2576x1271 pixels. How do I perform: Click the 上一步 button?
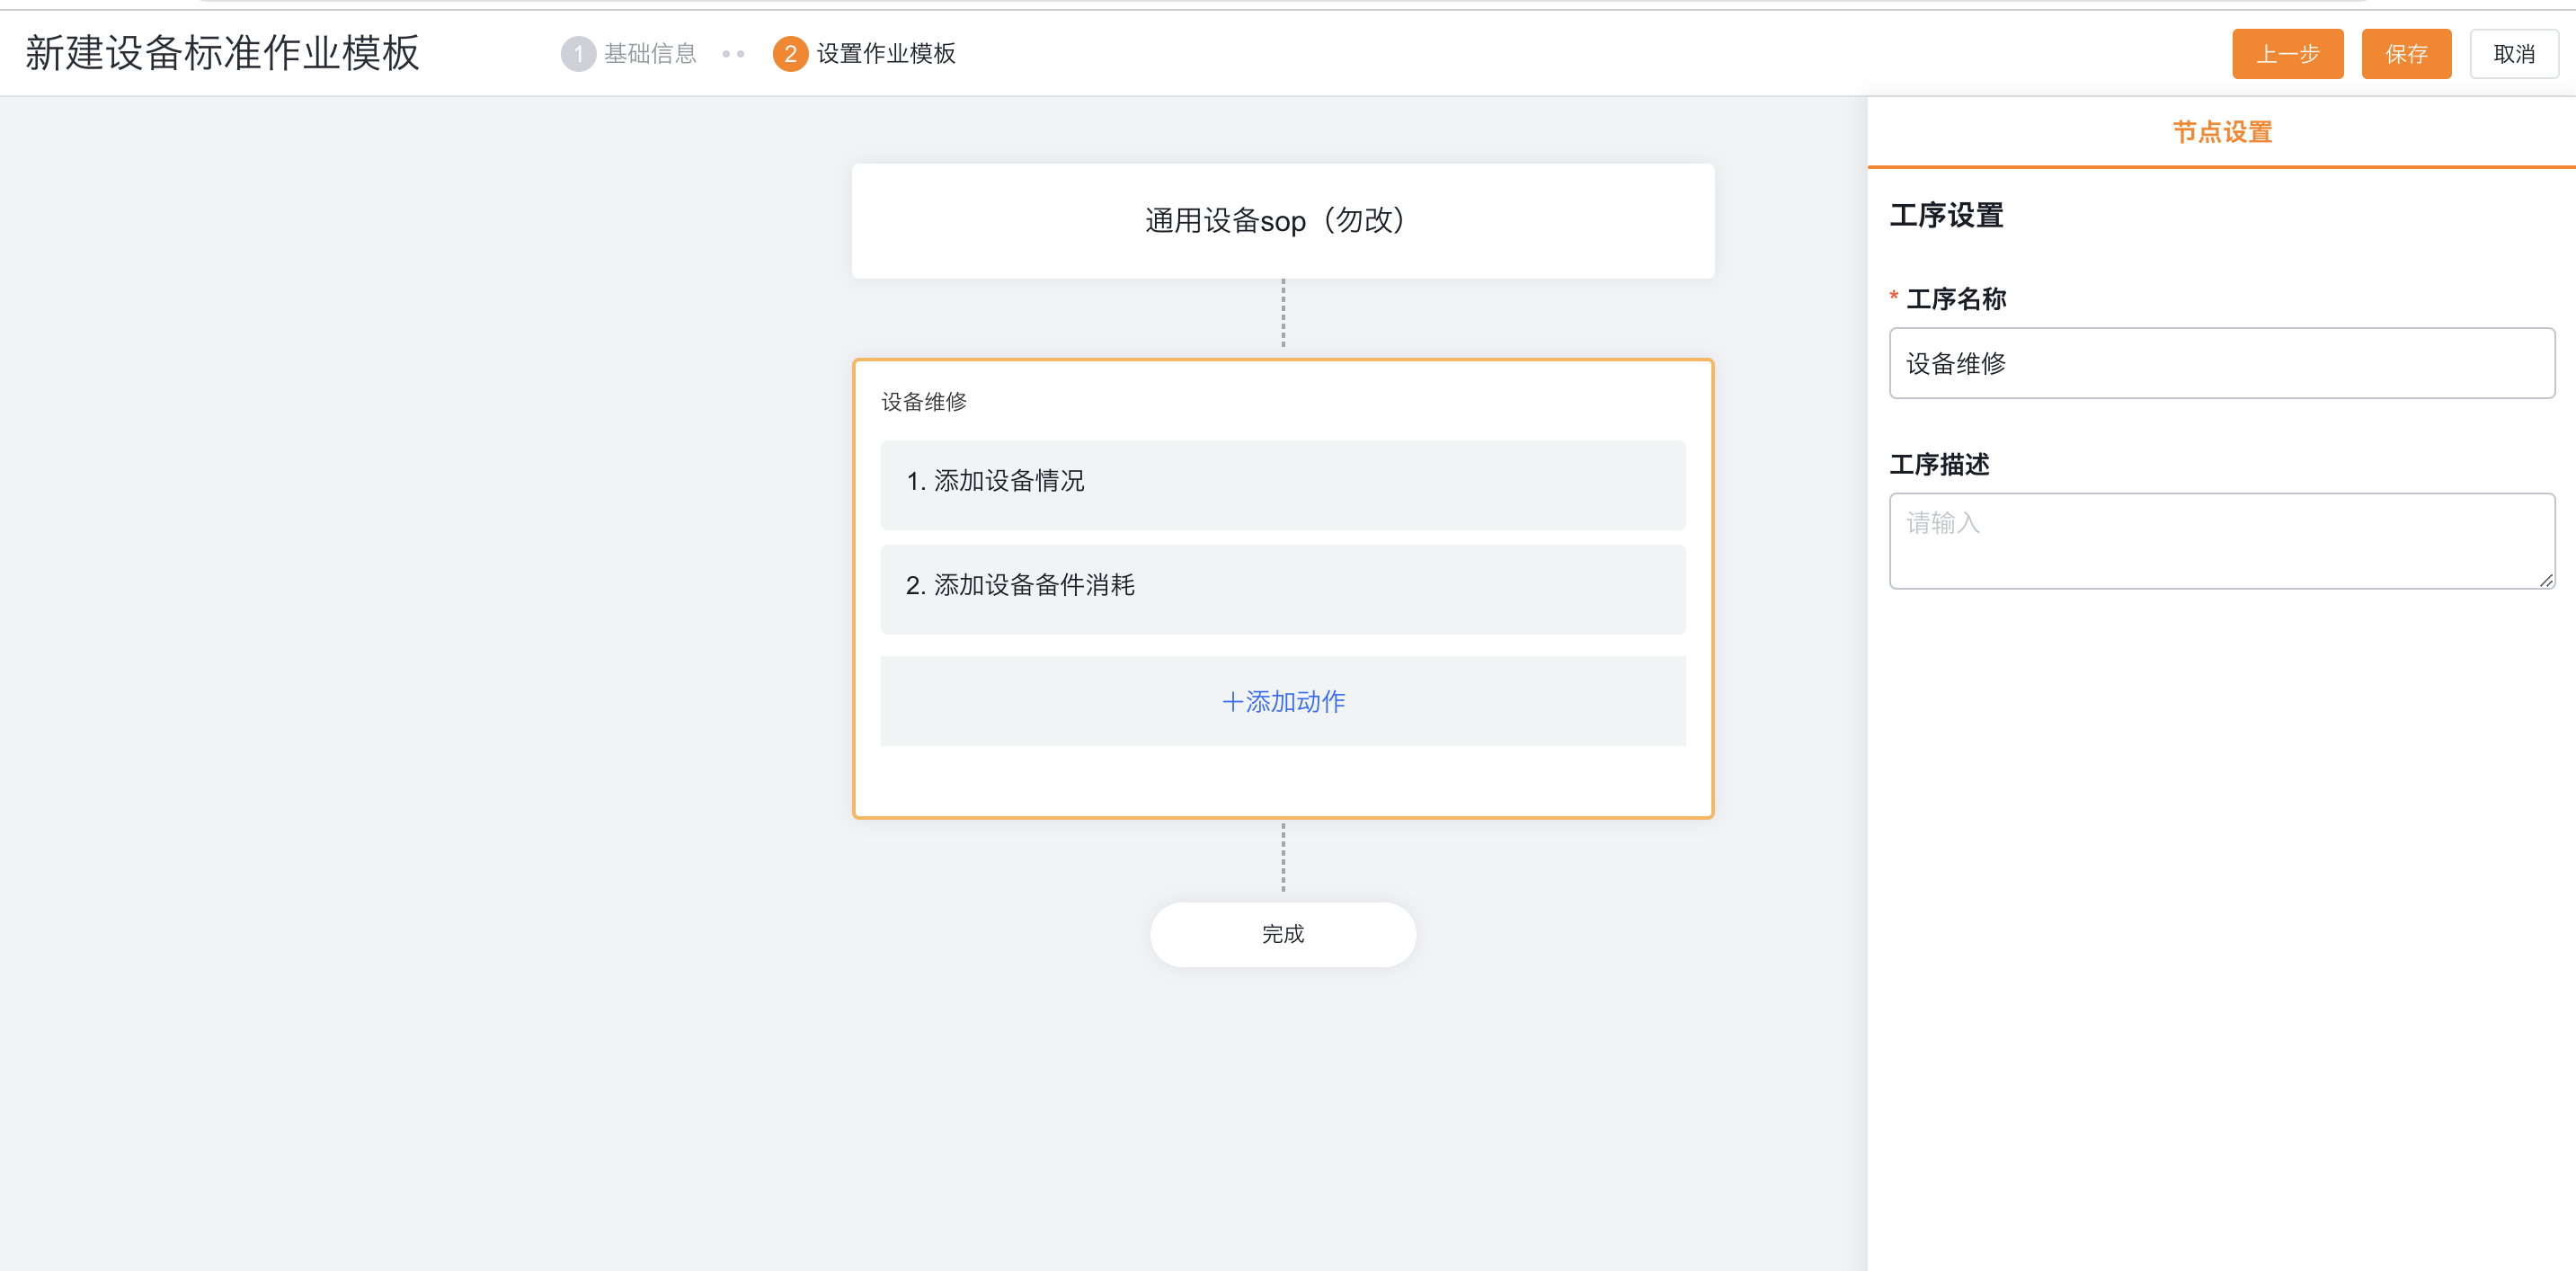click(2288, 53)
